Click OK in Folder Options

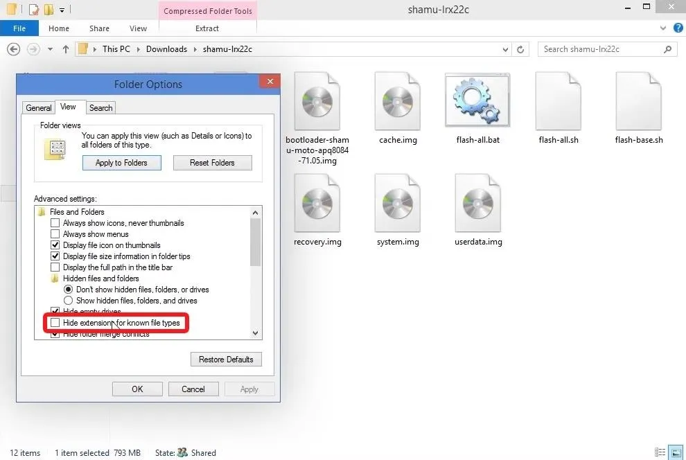click(137, 389)
